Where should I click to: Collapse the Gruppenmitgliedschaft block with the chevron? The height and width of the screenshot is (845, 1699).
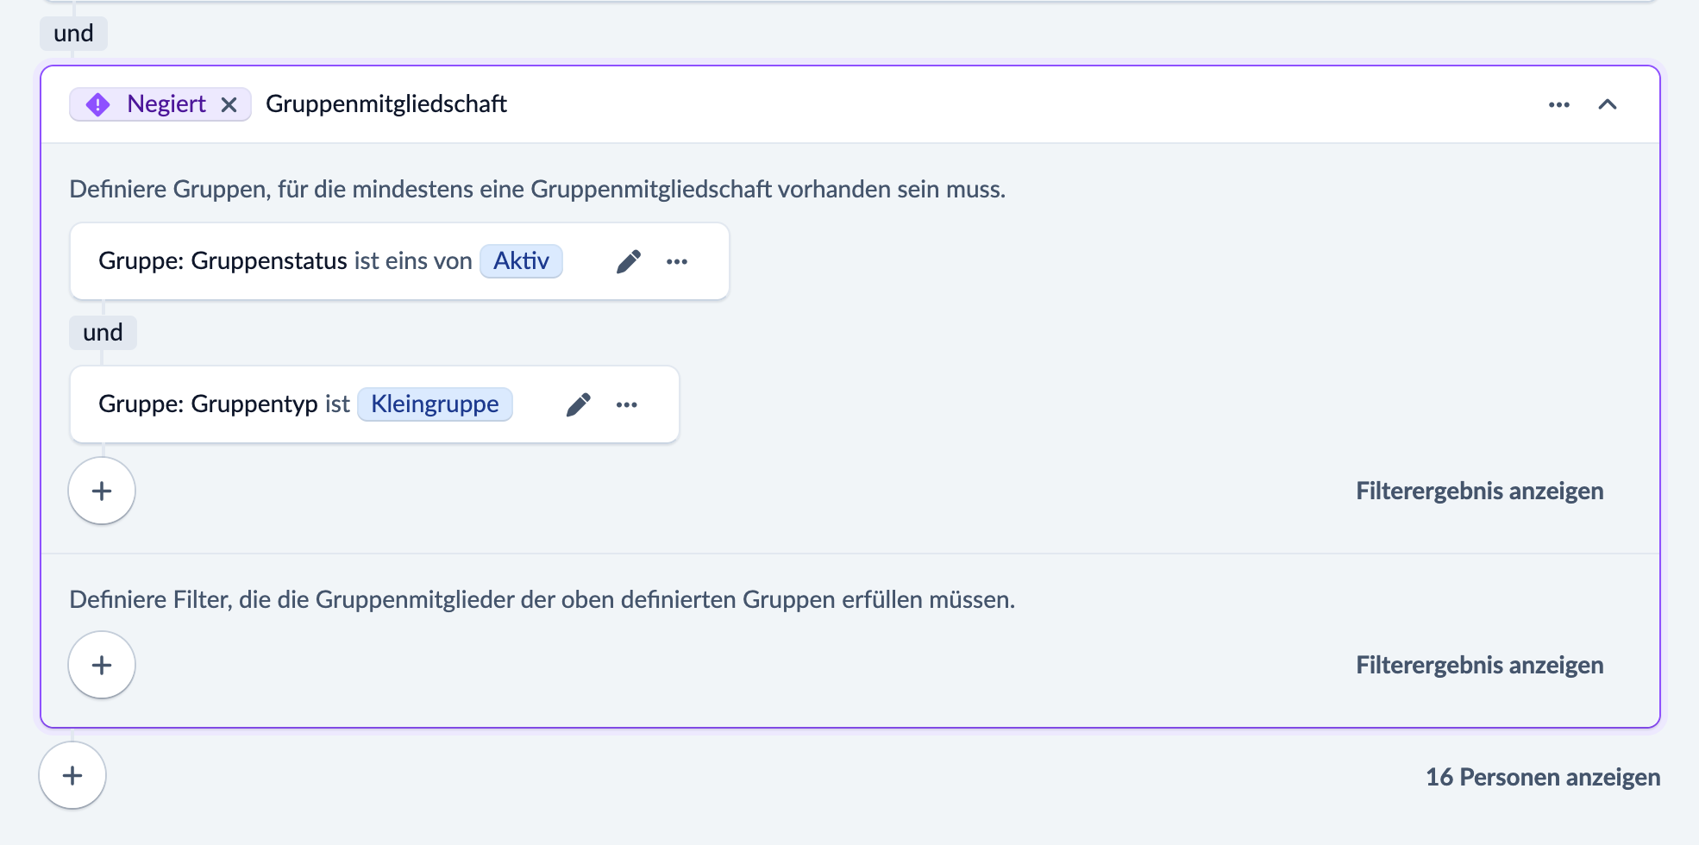[x=1608, y=104]
